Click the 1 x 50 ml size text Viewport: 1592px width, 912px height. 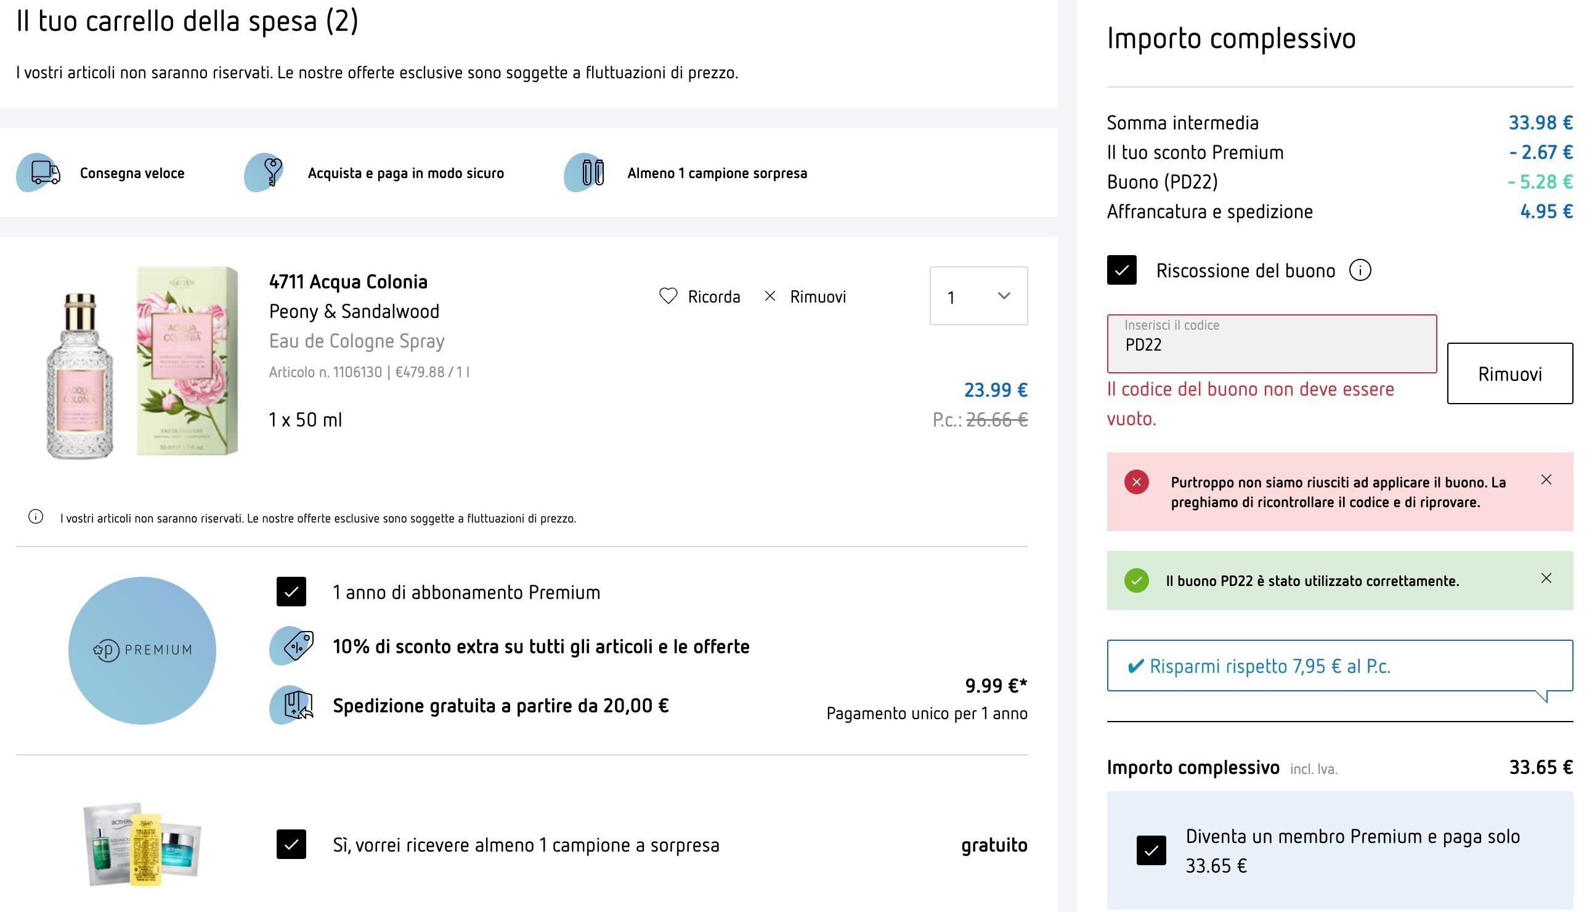click(x=305, y=420)
